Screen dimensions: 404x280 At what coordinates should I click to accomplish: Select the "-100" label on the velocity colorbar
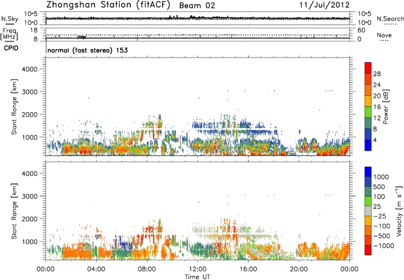381,226
